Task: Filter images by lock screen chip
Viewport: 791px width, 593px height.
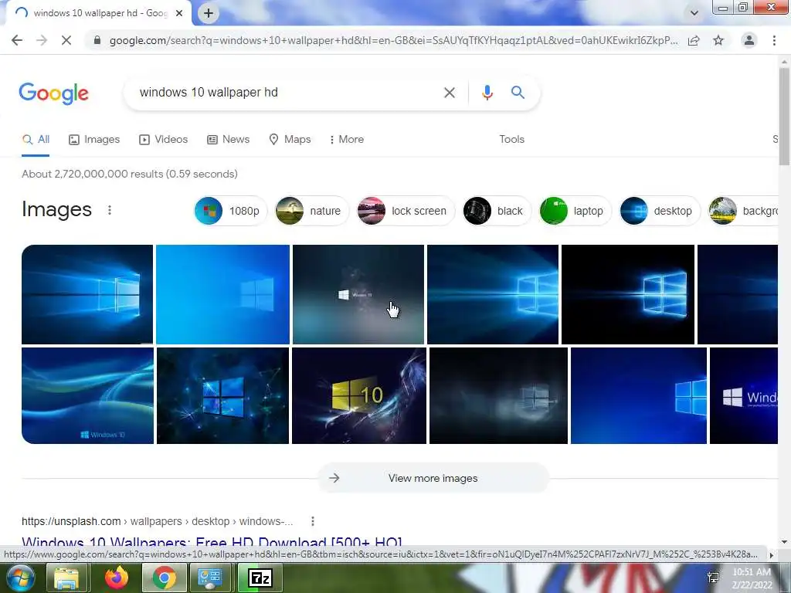Action: (x=406, y=211)
